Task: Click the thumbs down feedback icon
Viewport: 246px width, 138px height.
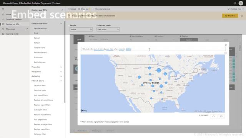Action: coord(221,117)
